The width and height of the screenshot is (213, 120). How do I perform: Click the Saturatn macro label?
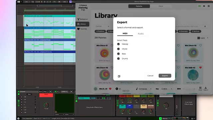(151, 106)
